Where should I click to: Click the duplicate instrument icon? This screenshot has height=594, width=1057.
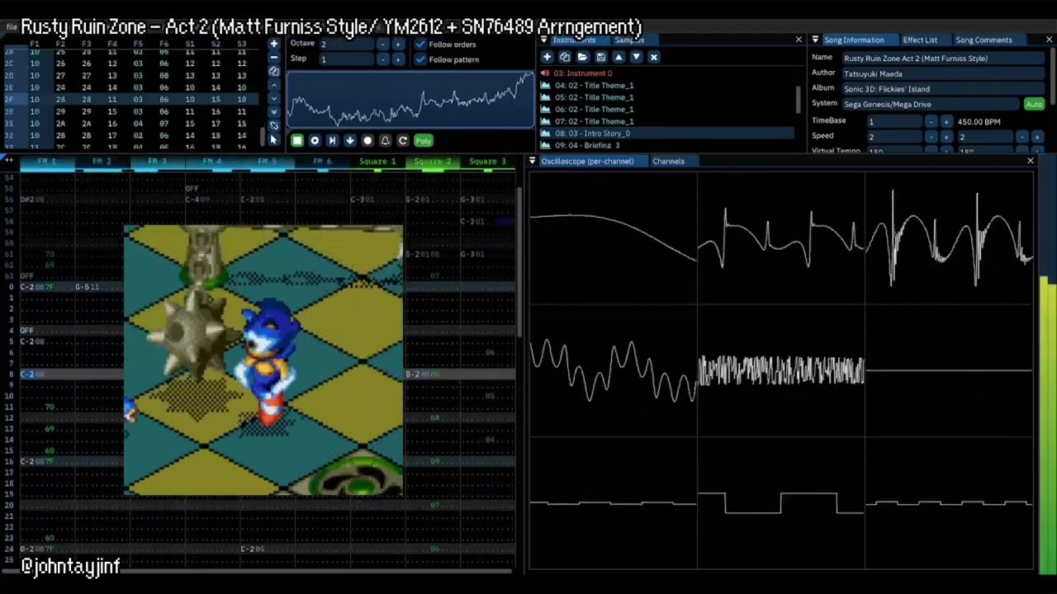click(x=565, y=57)
